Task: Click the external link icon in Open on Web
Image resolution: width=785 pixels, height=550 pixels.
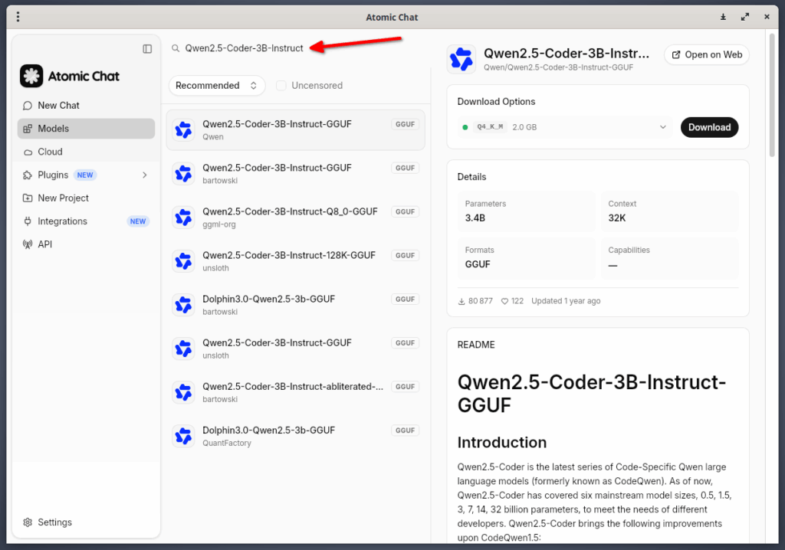Action: pyautogui.click(x=676, y=55)
